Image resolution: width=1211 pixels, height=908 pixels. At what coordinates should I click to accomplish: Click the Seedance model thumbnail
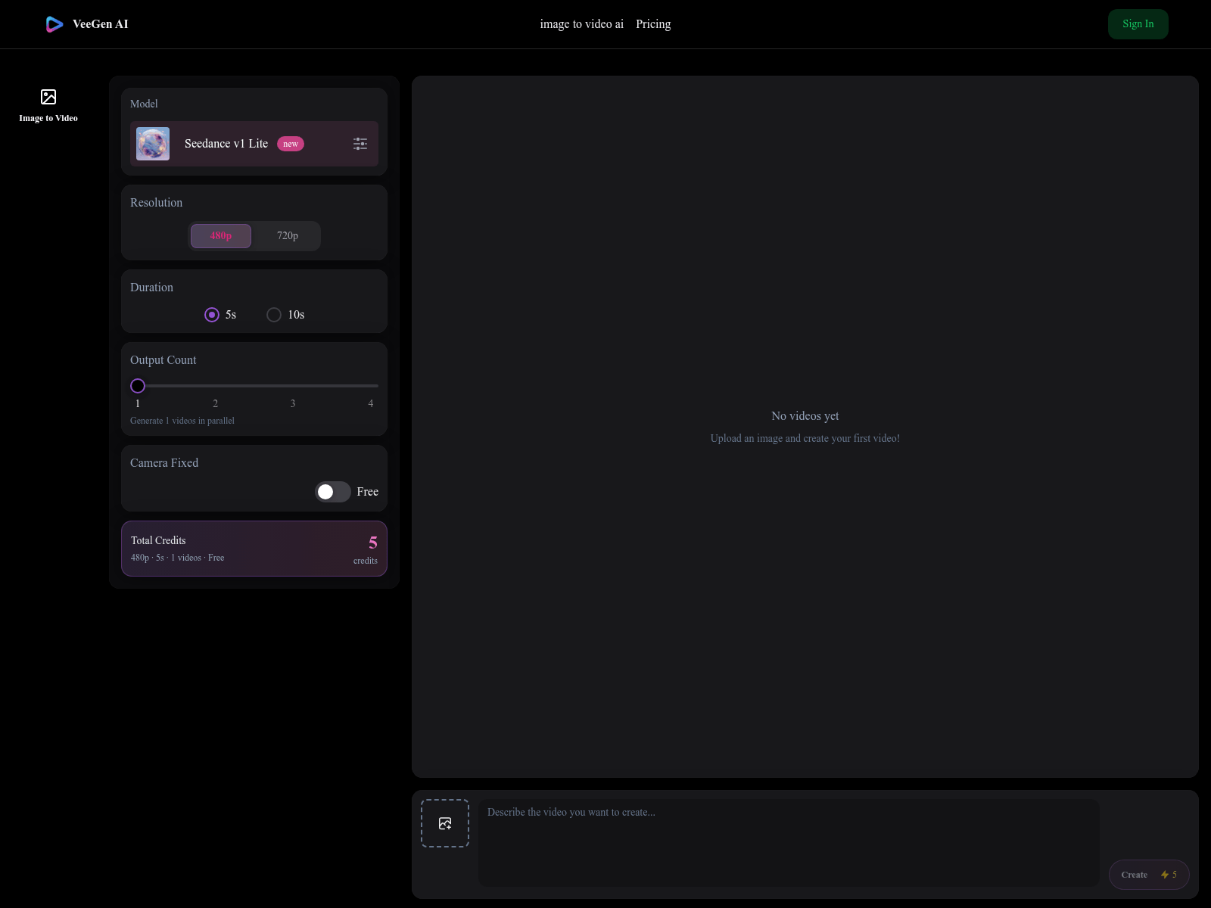pyautogui.click(x=153, y=144)
